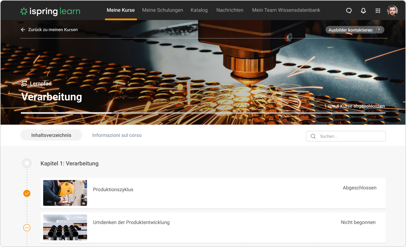Open the notifications bell

click(363, 10)
